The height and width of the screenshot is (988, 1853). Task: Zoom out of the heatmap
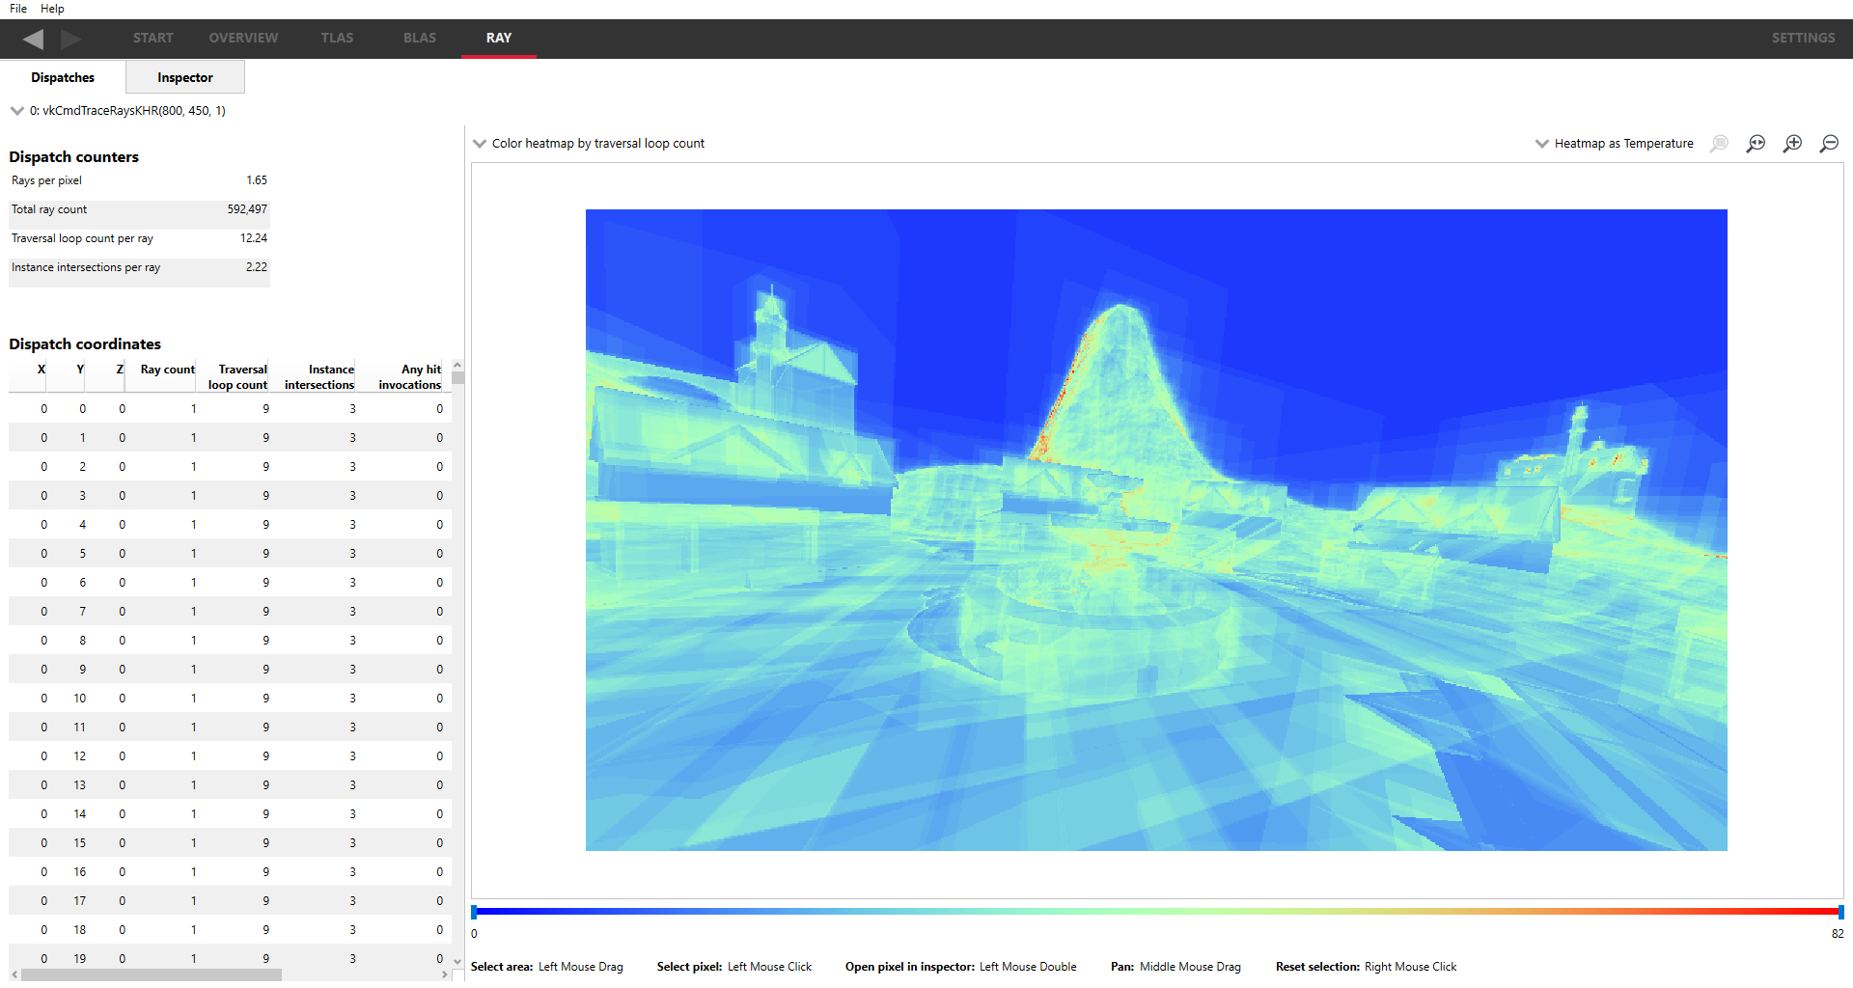coord(1829,144)
